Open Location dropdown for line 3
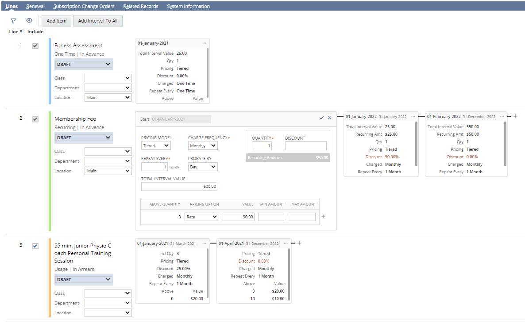The width and height of the screenshot is (525, 324). (108, 313)
